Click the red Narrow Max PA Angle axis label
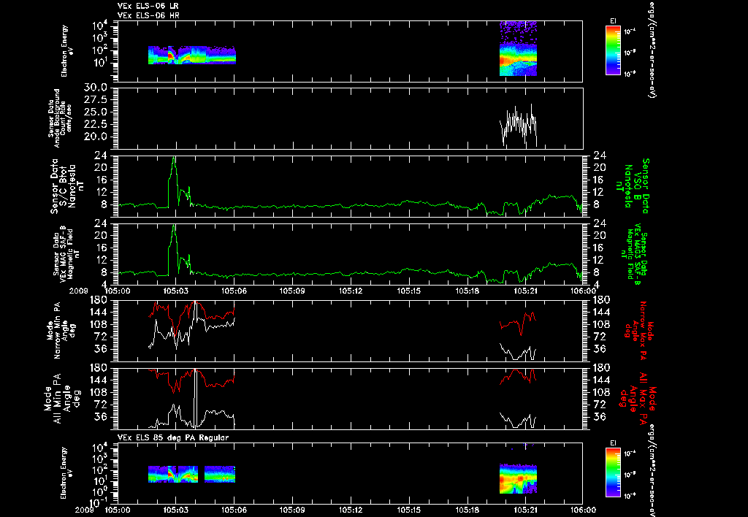 pyautogui.click(x=638, y=331)
